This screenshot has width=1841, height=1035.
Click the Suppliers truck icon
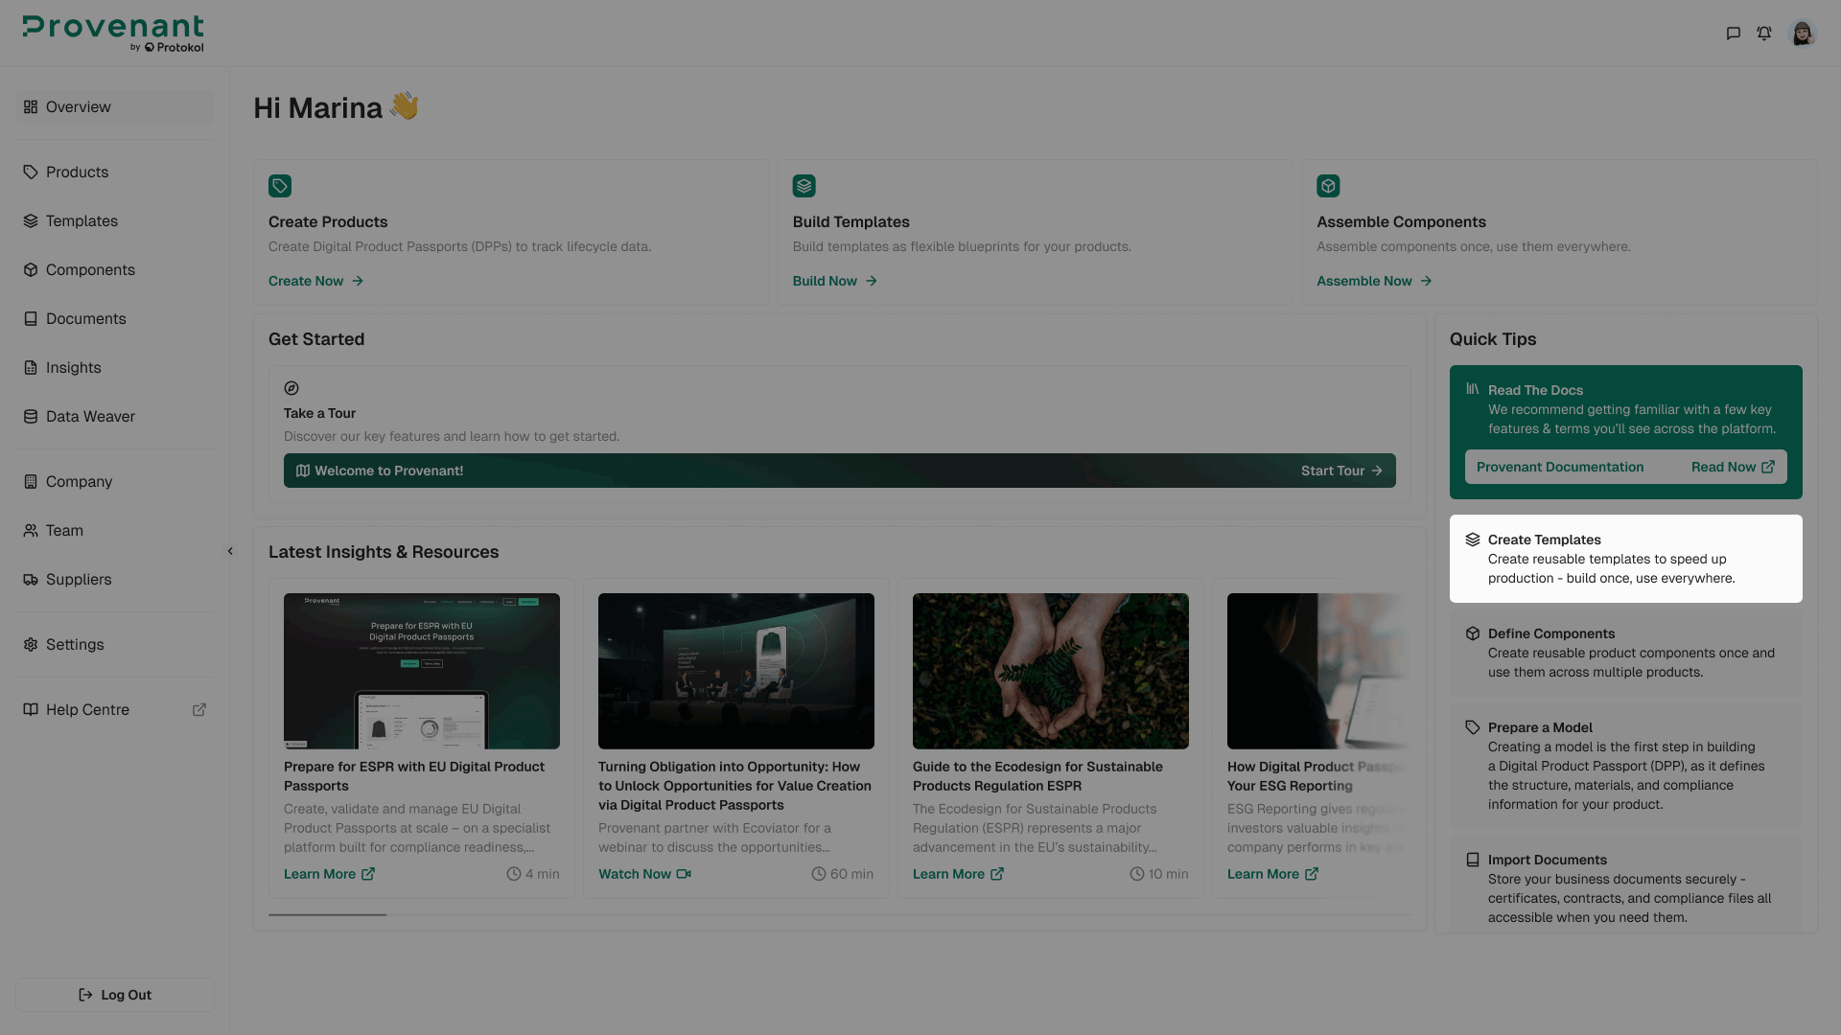click(31, 580)
